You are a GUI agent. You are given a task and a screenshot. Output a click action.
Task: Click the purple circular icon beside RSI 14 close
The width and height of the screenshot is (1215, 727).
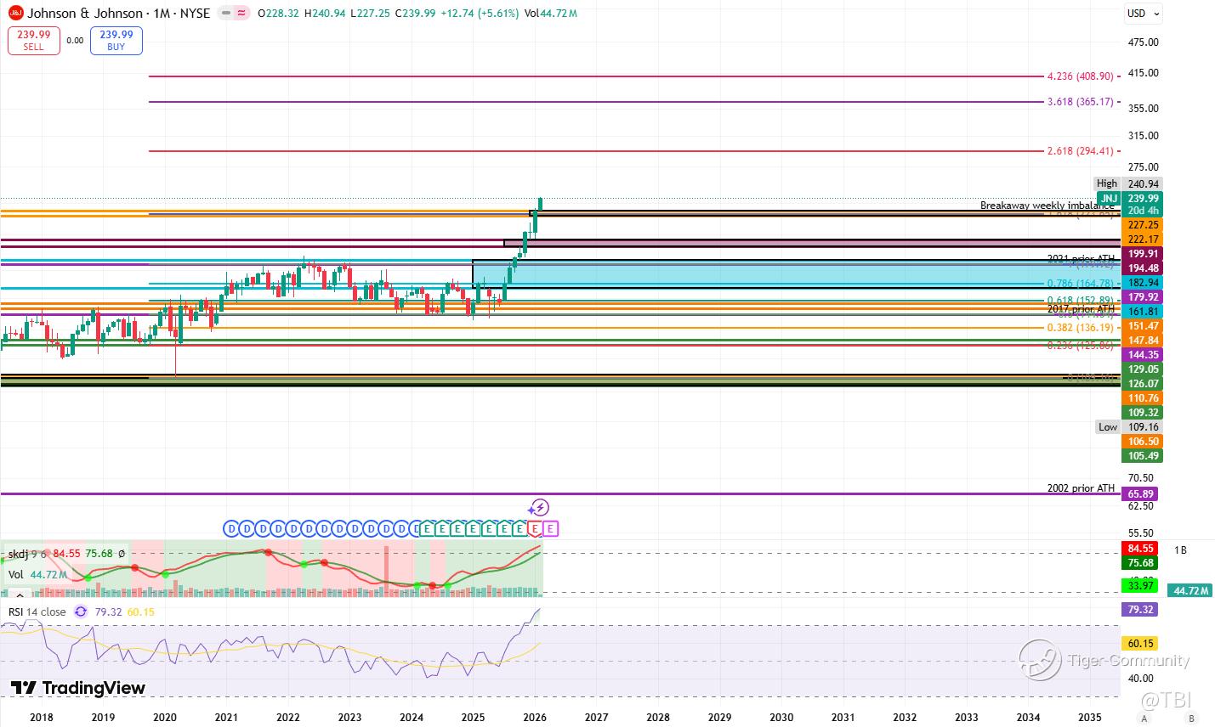(x=80, y=611)
